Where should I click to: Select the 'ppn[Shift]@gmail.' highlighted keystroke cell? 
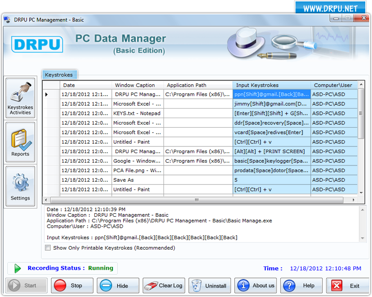[x=272, y=94]
